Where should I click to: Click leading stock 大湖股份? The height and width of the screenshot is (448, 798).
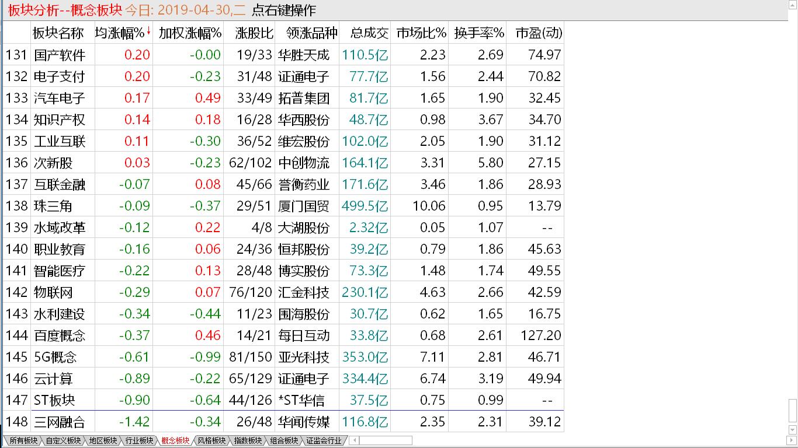tap(304, 228)
